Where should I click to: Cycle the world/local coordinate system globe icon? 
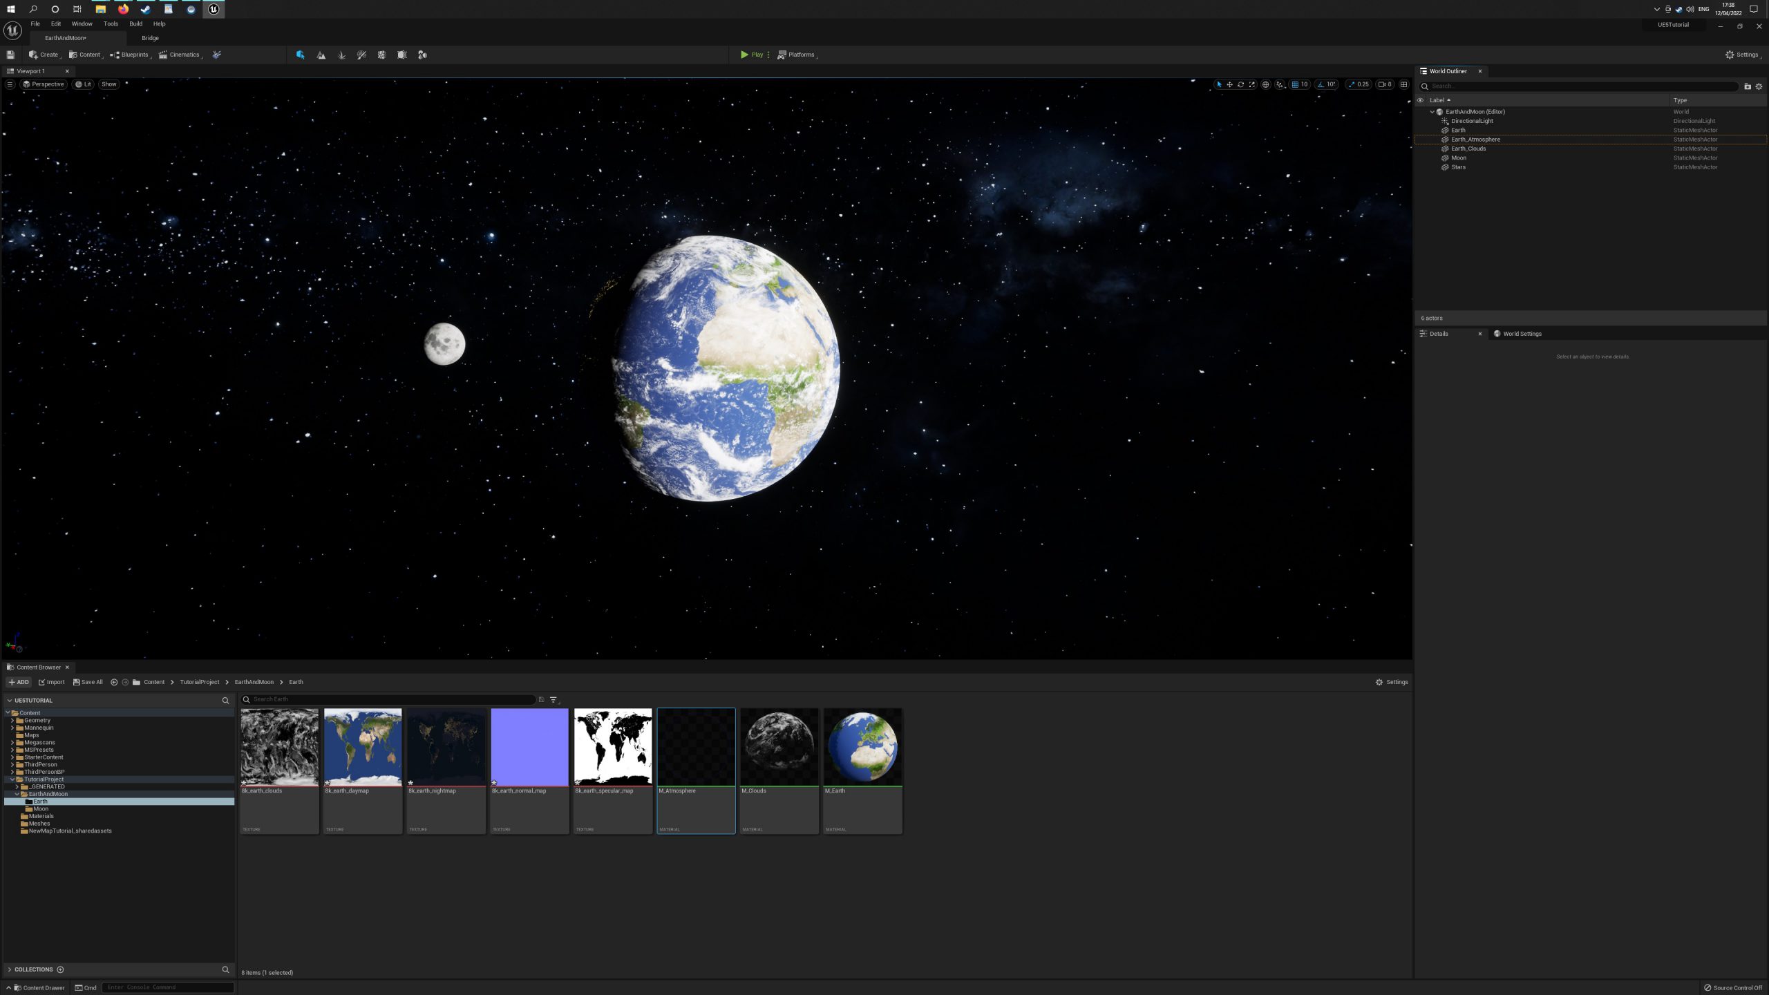[1265, 84]
